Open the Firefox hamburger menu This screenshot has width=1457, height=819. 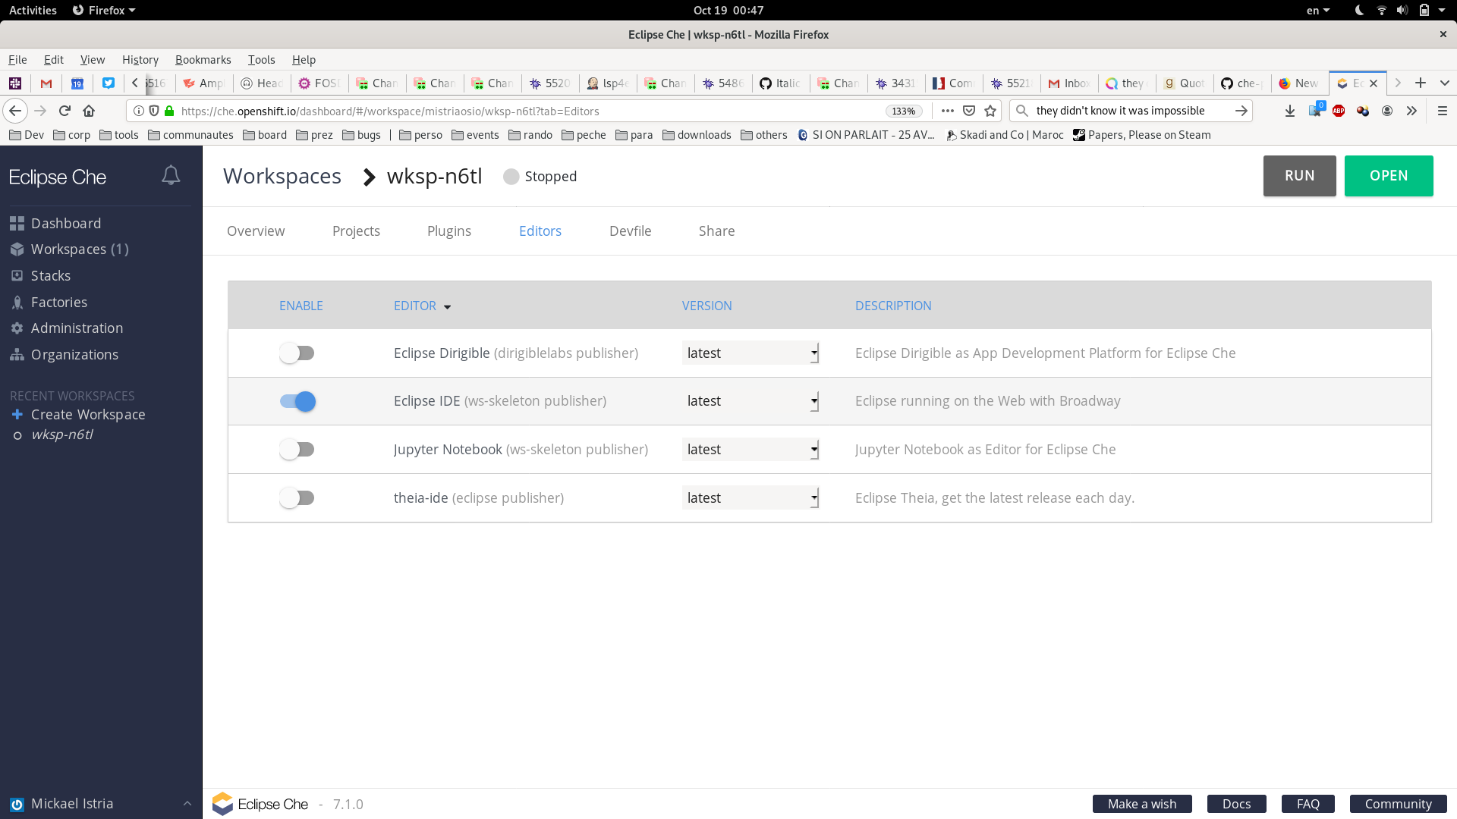[1442, 111]
